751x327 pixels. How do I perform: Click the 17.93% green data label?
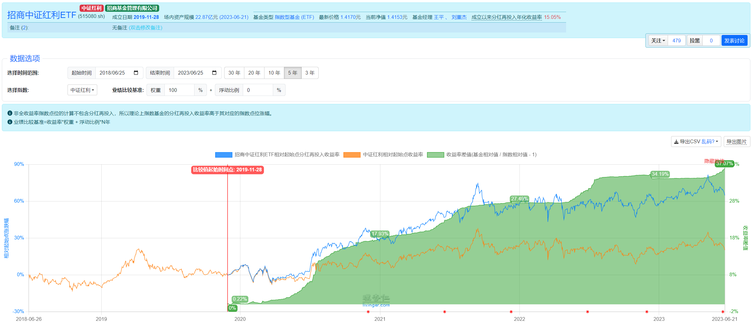380,234
